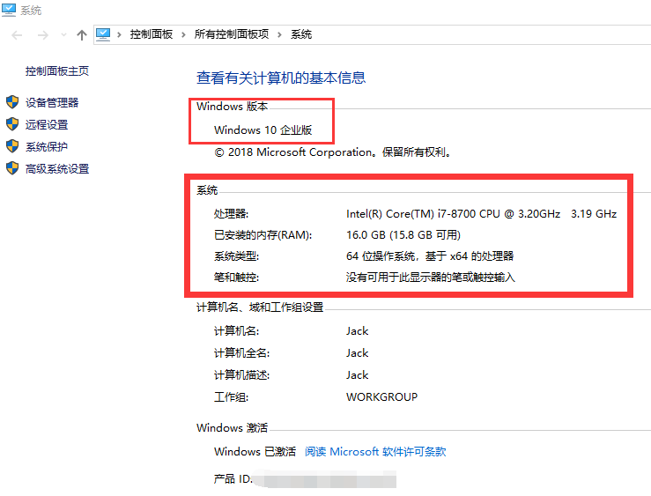Select 计算机全名 value Jack
651x496 pixels.
coord(357,353)
